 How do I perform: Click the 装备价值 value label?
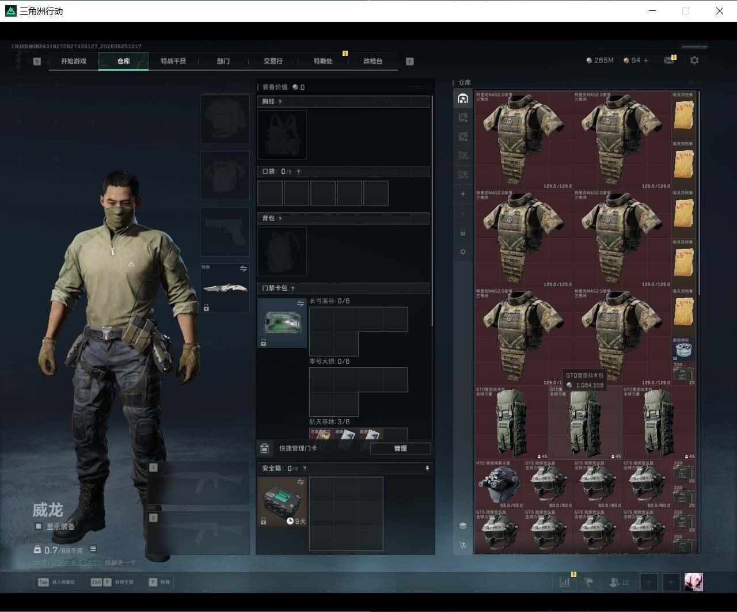pos(283,87)
